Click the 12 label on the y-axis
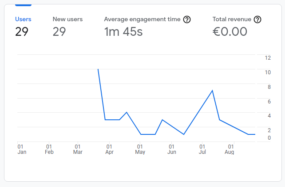Viewport: 285px width, 187px height. click(x=268, y=58)
